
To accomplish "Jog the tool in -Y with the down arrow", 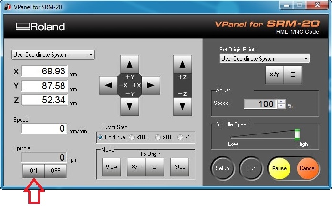I will (x=130, y=106).
